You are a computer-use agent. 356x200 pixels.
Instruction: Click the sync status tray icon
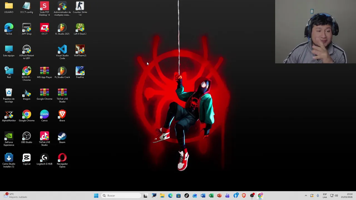click(x=312, y=196)
